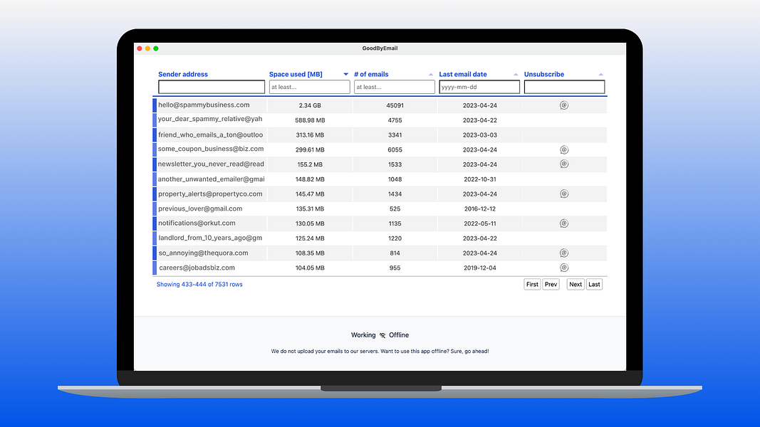
Task: Click the offline wifi status icon
Action: coord(382,335)
